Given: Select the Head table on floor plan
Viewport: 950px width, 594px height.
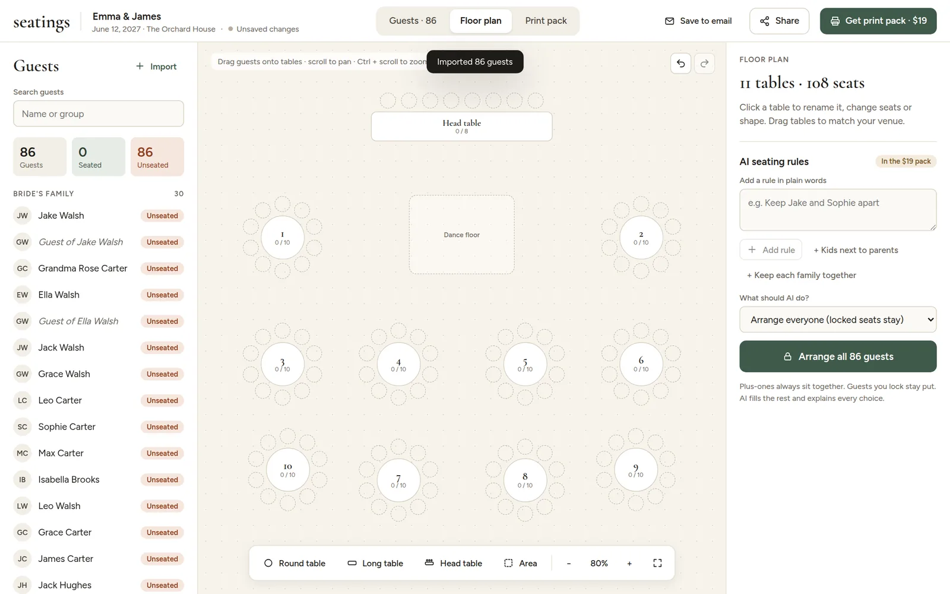Looking at the screenshot, I should coord(462,127).
